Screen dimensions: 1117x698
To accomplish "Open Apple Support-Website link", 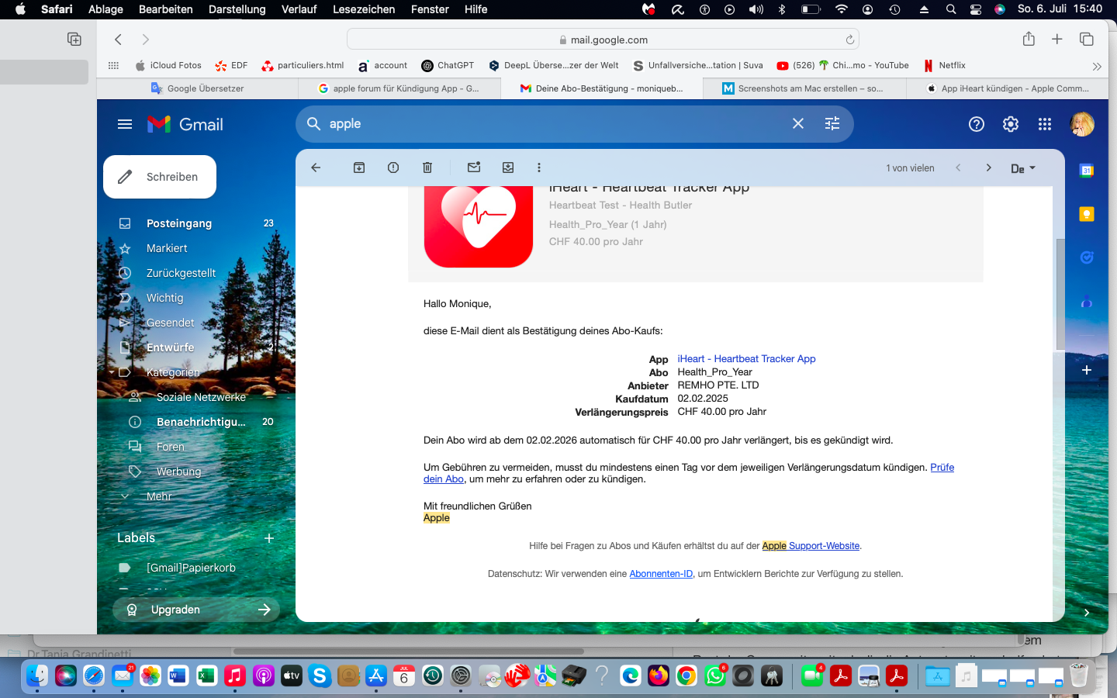I will click(811, 546).
